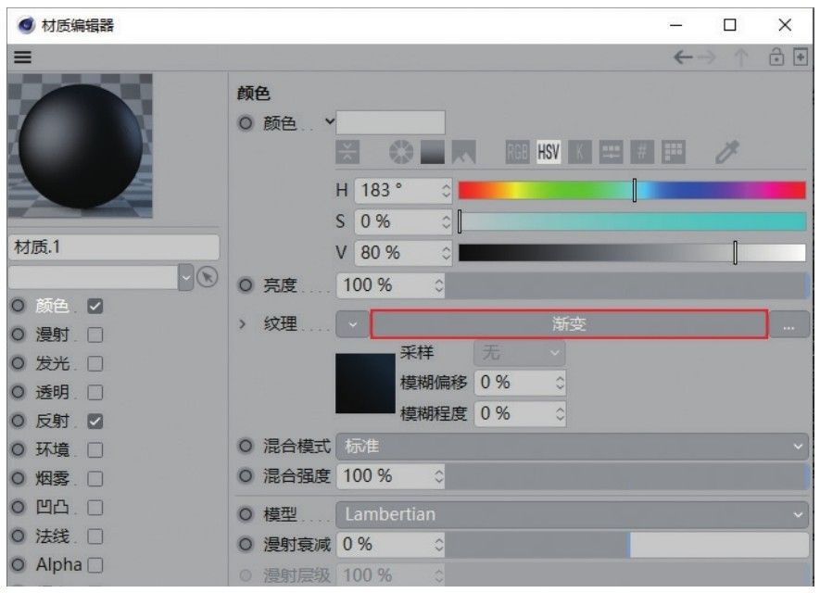Viewport: 820px width, 593px height.
Task: Click the hue H rainbow slider
Action: [x=632, y=190]
